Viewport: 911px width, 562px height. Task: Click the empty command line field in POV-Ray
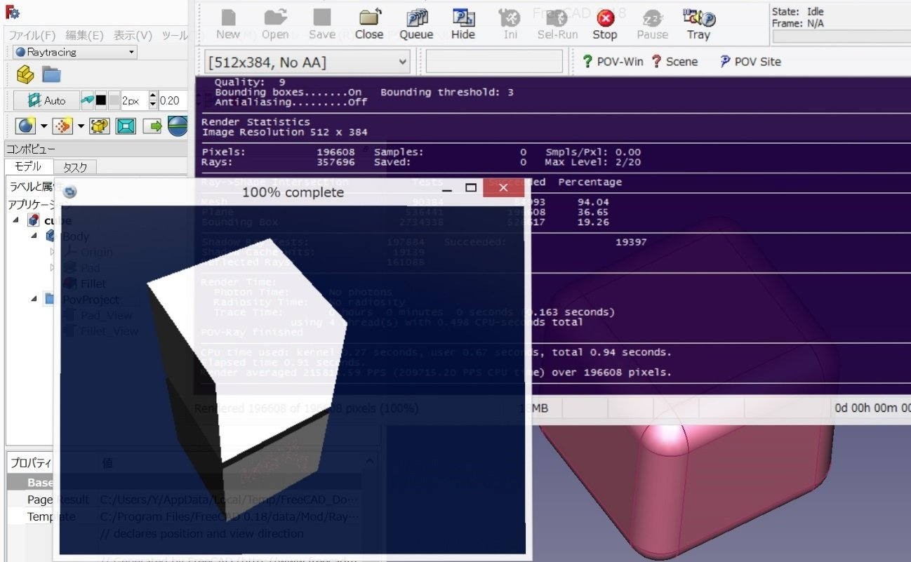pyautogui.click(x=494, y=62)
